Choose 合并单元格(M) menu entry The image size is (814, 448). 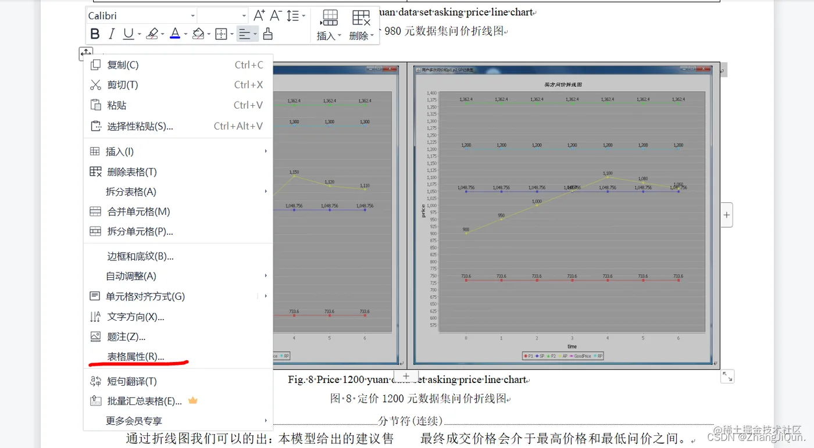[x=178, y=212]
